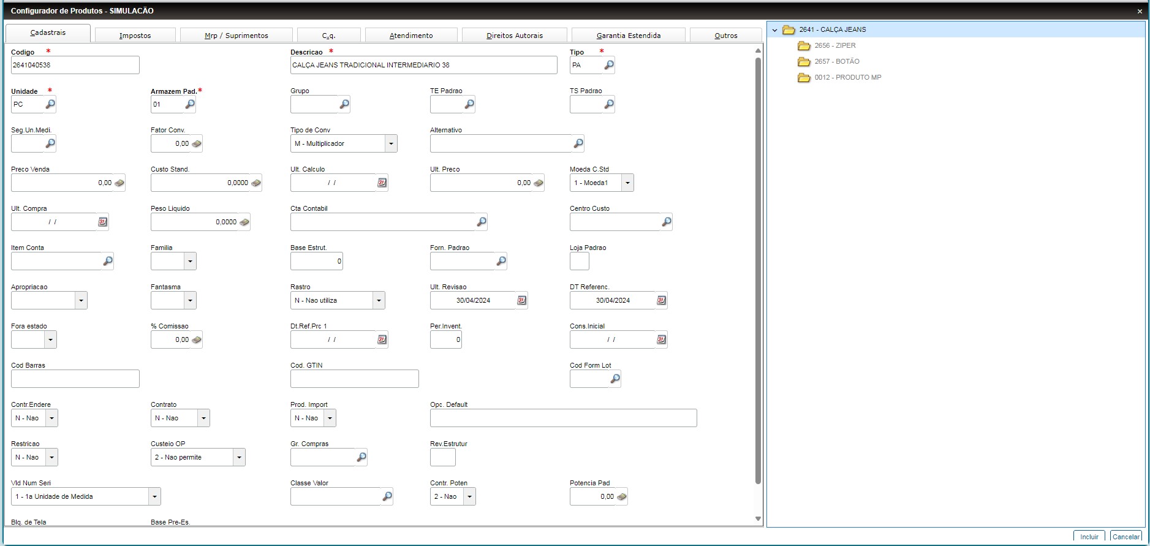Open the TS Padrao lookup magnifier
Viewport: 1150px width, 546px height.
pyautogui.click(x=609, y=104)
